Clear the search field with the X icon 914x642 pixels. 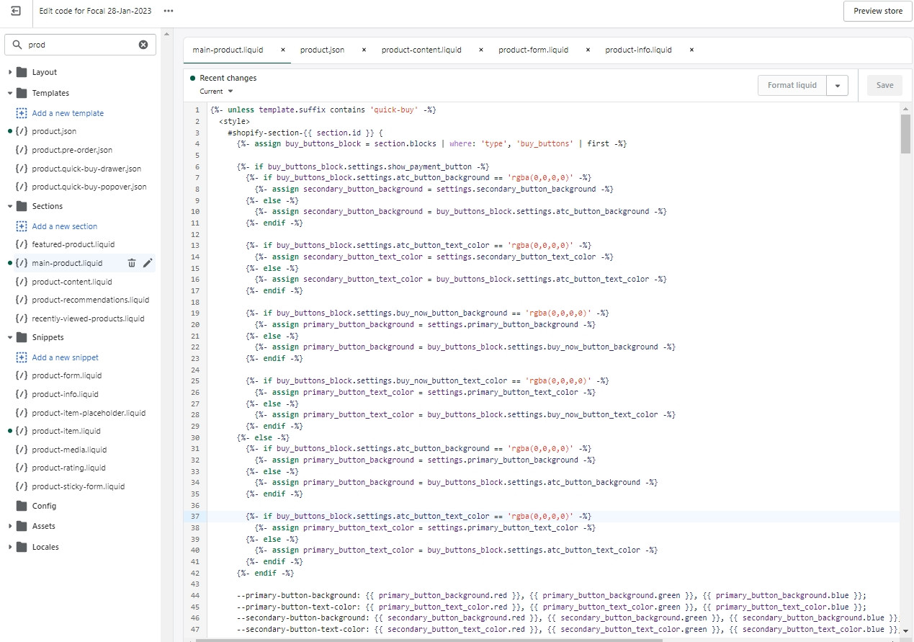pos(143,45)
